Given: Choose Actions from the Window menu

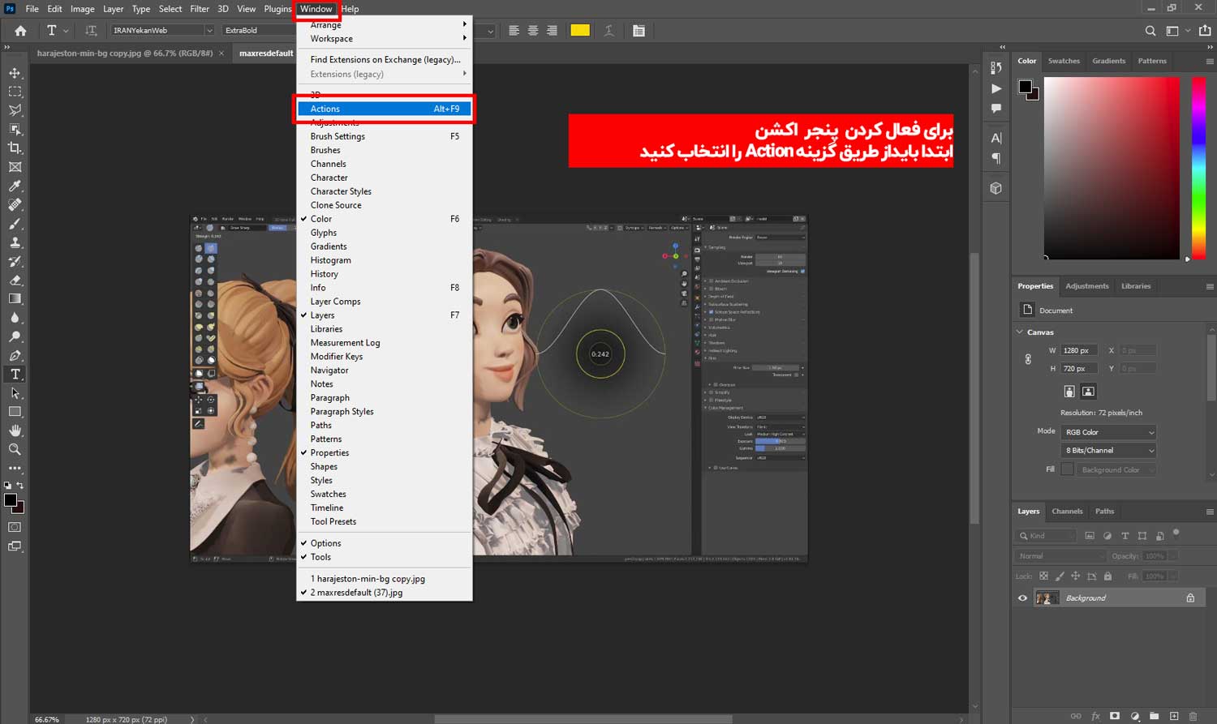Looking at the screenshot, I should [385, 109].
